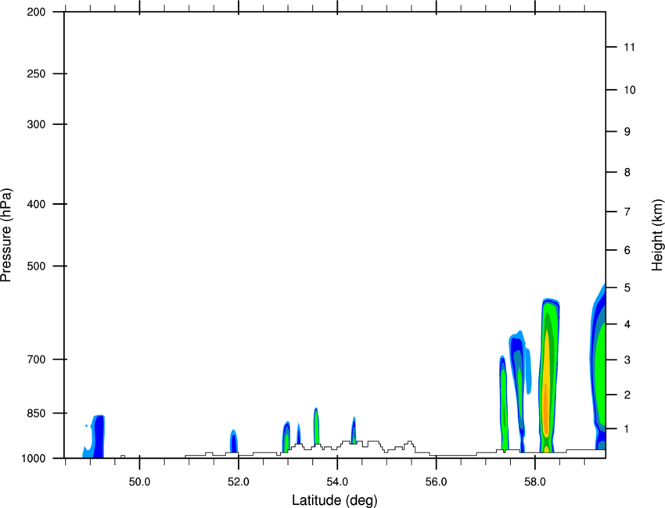Viewport: 665px width, 508px height.
Task: Click the 850 pressure tick label
Action: 36,413
